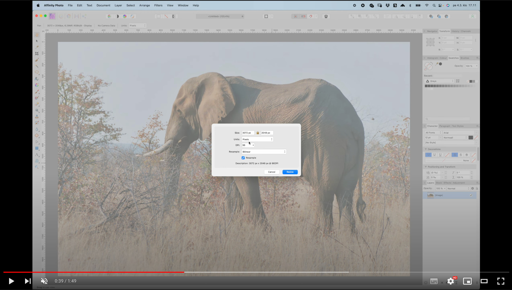Viewport: 512px width, 290px height.
Task: Open the Units dropdown in resize dialog
Action: tap(257, 139)
